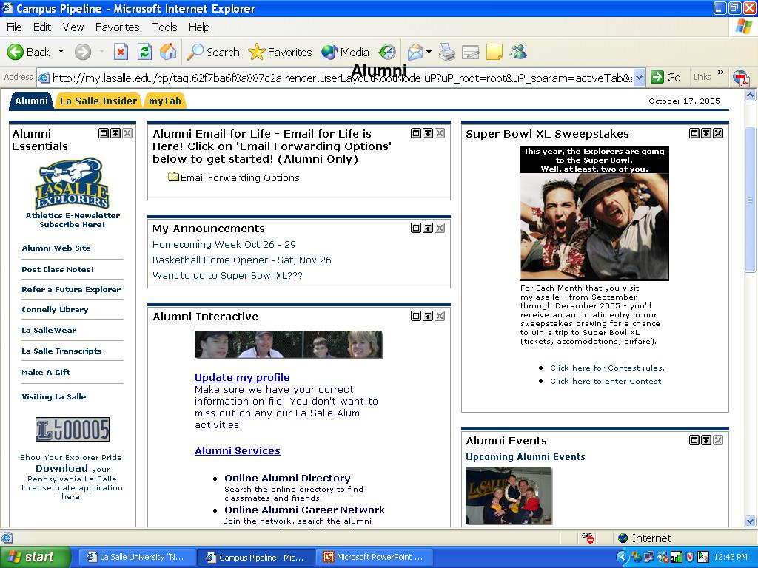Expand the Links toolbar chevron
Image resolution: width=758 pixels, height=568 pixels.
pos(721,72)
